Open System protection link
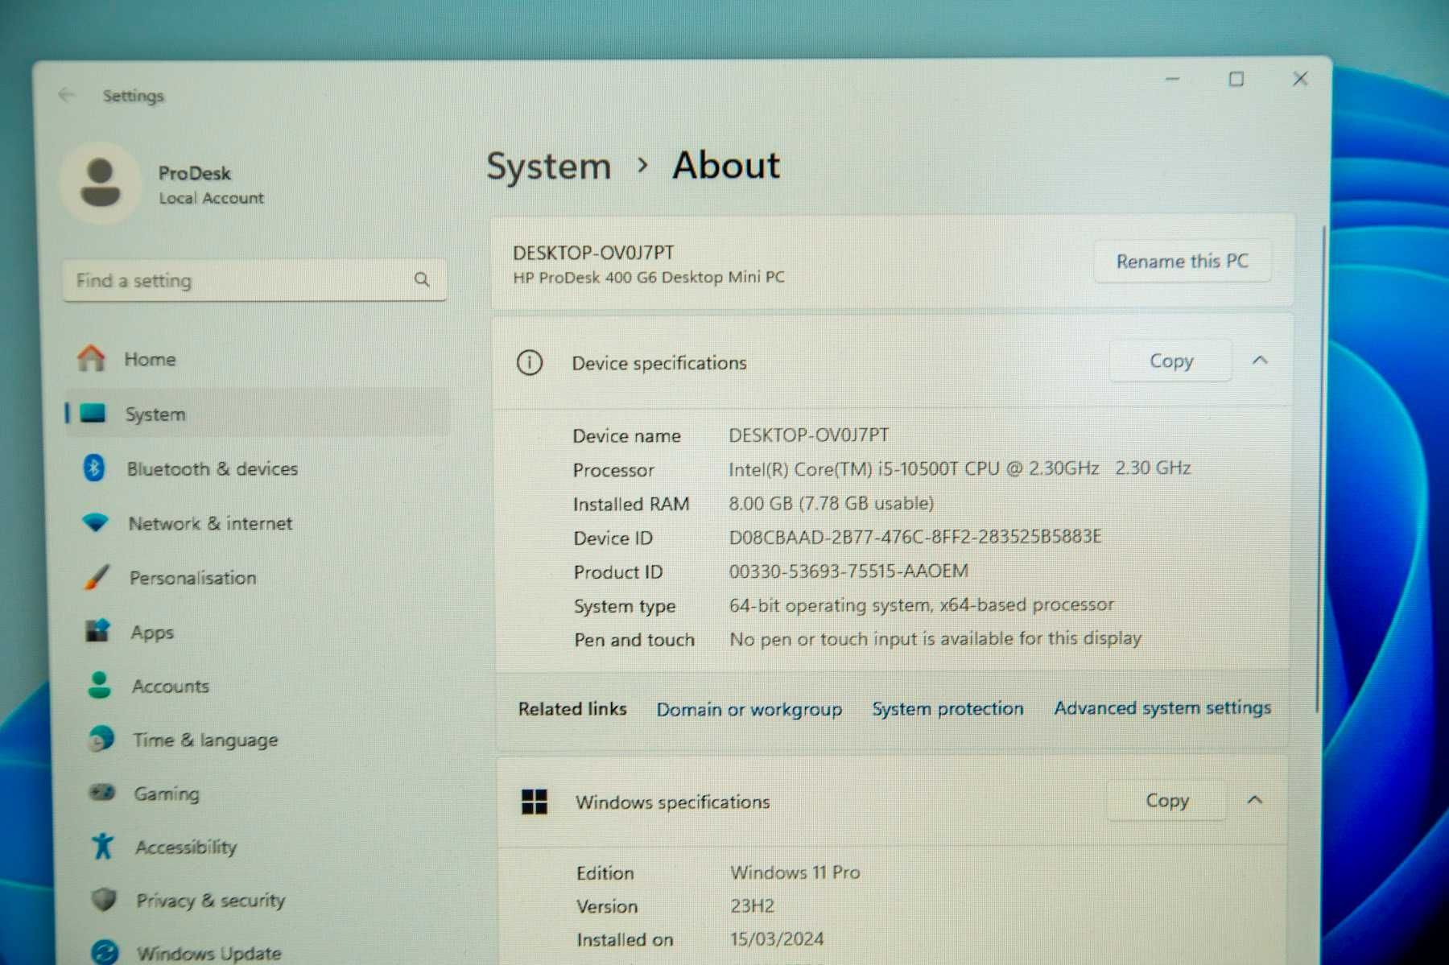Screen dimensions: 1449x965 click(x=947, y=708)
